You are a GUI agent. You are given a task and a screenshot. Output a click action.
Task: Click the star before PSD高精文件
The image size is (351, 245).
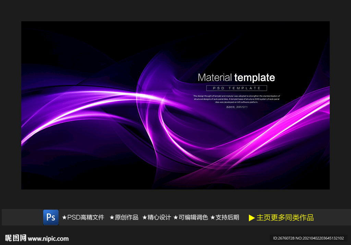point(64,218)
